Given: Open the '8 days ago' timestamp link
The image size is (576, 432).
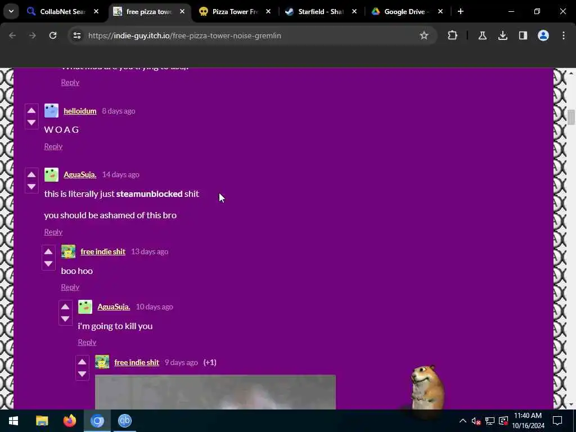Looking at the screenshot, I should point(119,111).
